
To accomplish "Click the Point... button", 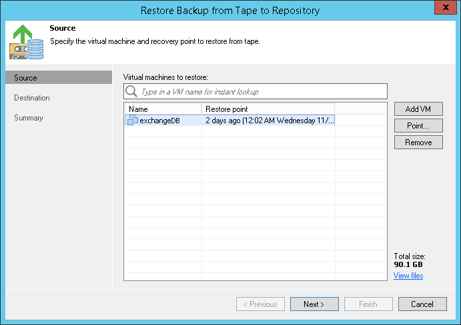I will 418,125.
